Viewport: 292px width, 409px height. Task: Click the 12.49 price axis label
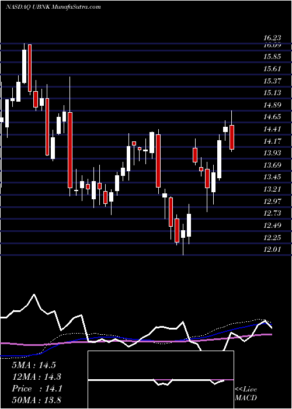pyautogui.click(x=272, y=226)
